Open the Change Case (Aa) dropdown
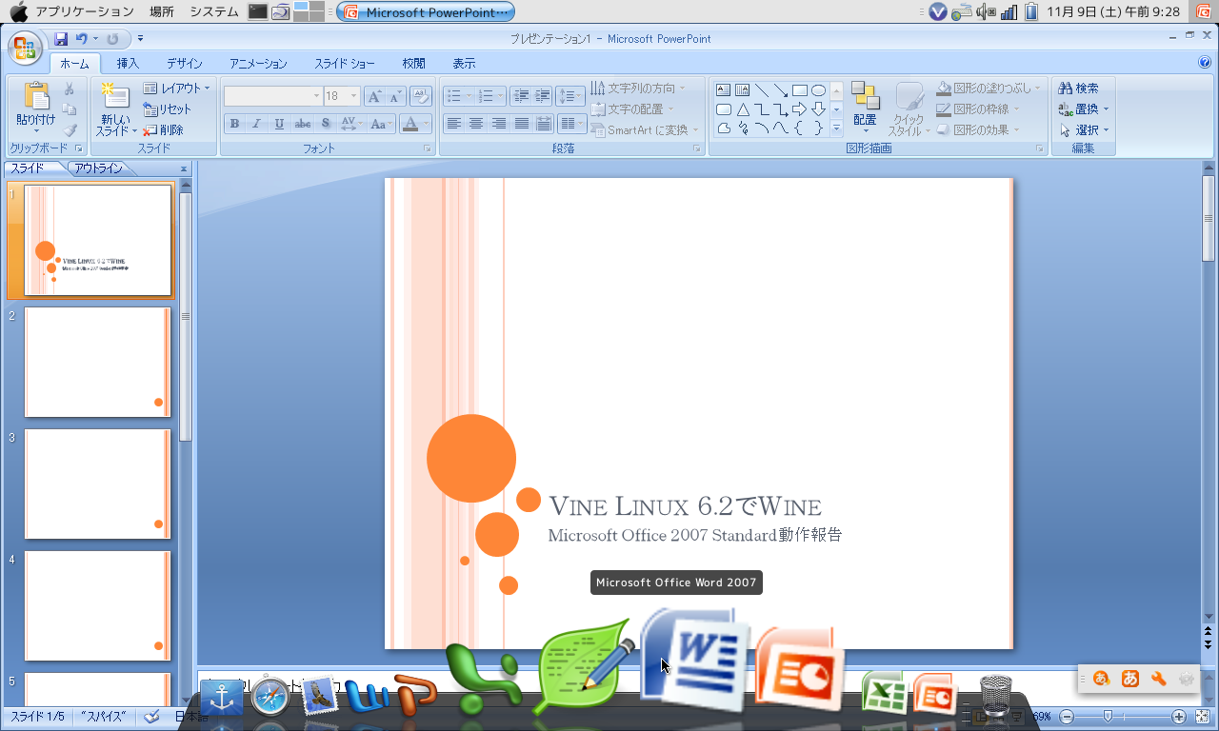1219x731 pixels. pyautogui.click(x=381, y=124)
